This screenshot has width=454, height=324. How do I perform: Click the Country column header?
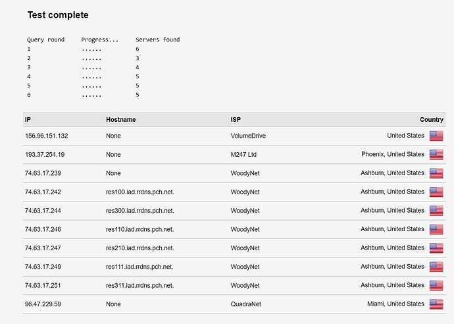(x=432, y=119)
